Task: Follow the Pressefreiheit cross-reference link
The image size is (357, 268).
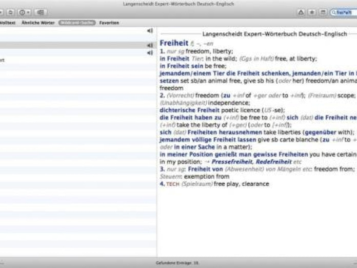Action: coord(231,162)
